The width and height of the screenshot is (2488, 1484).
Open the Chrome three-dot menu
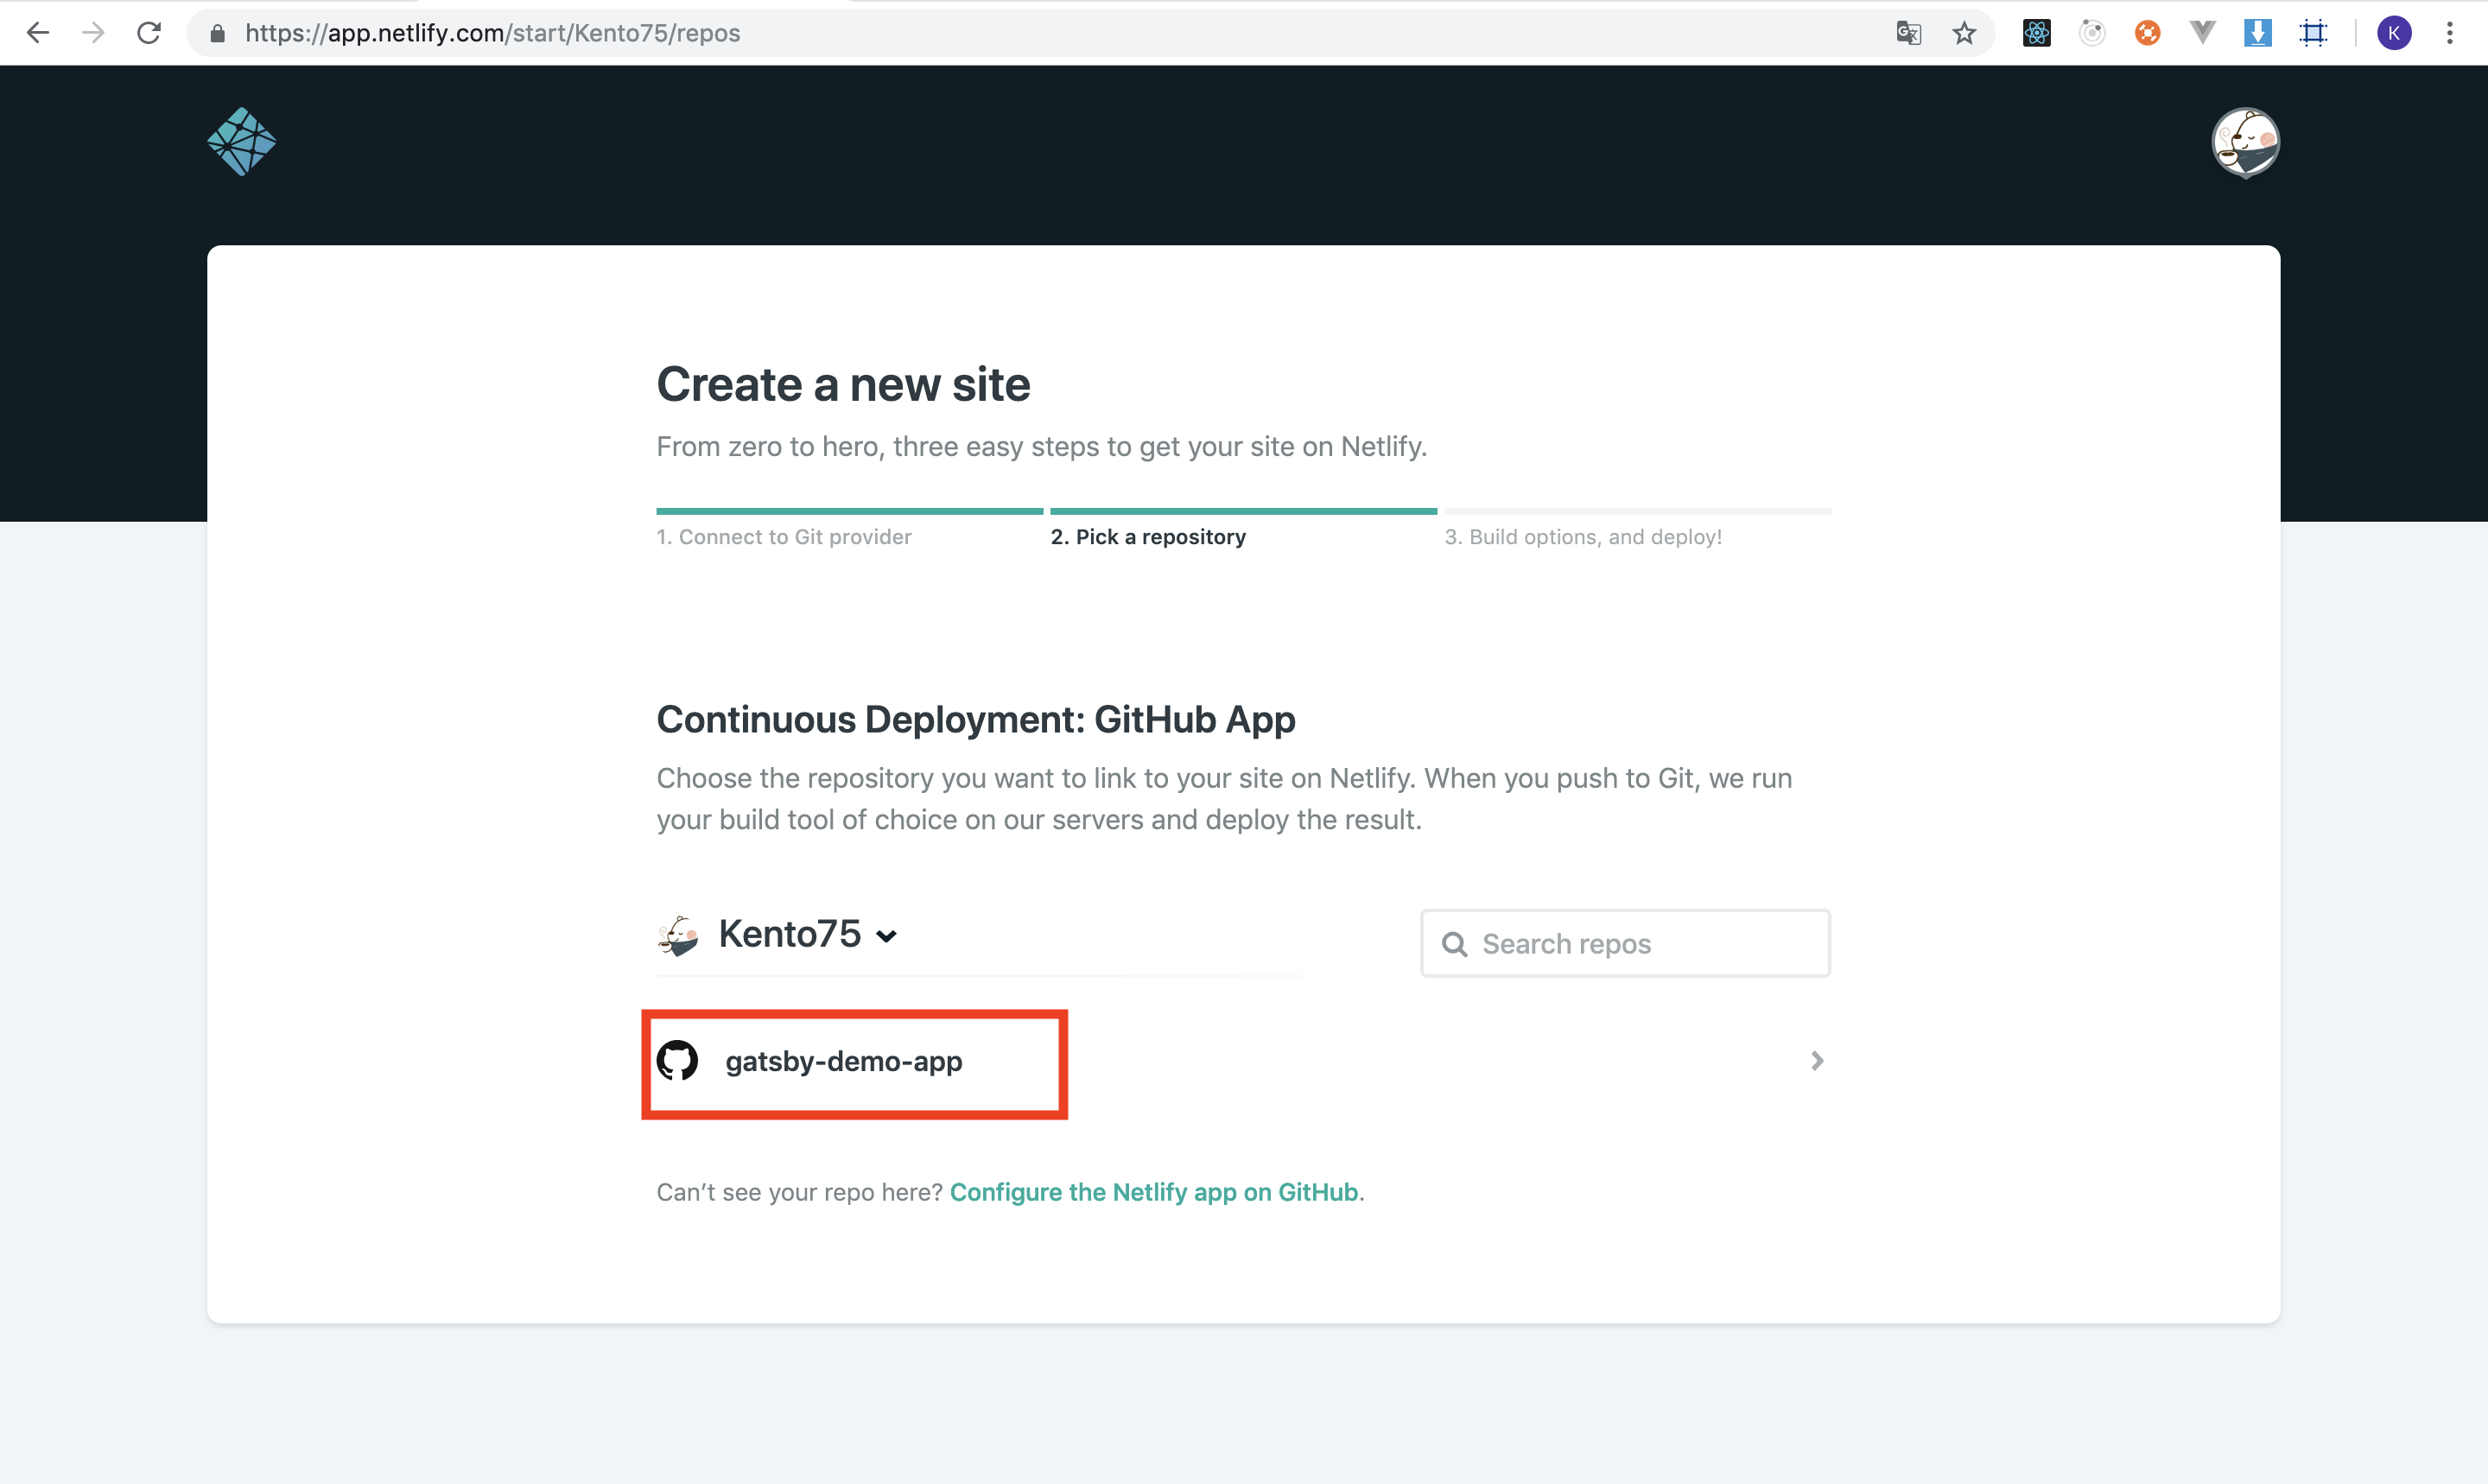click(x=2449, y=33)
